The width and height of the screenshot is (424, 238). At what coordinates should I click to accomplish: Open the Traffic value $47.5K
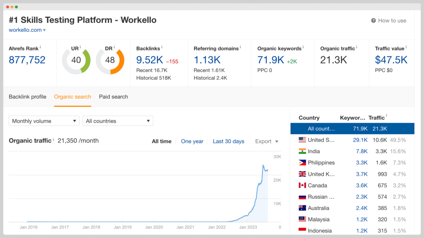coord(391,60)
